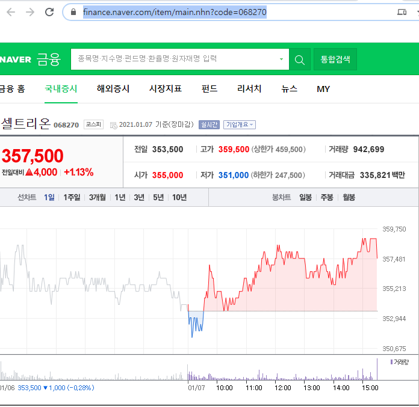419x407 pixels.
Task: Go forward to the next page
Action: coord(30,12)
